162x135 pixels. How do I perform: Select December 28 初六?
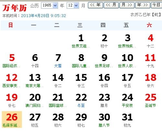58,120
